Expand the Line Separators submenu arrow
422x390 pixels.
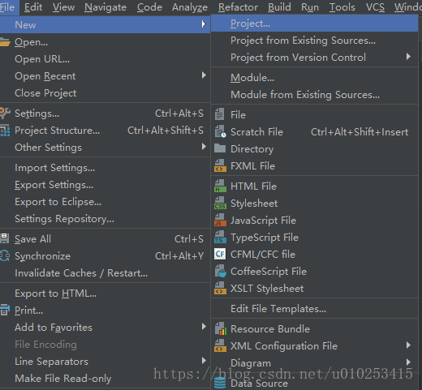pos(204,361)
